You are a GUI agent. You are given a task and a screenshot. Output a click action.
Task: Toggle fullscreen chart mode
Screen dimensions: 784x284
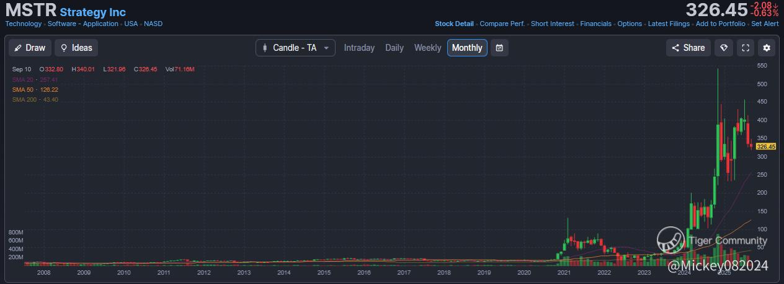[746, 48]
